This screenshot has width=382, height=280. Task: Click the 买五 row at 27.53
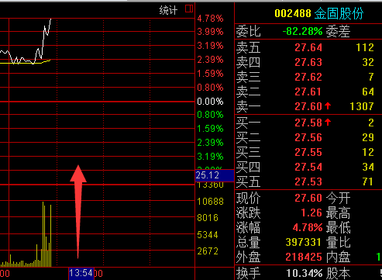click(308, 181)
